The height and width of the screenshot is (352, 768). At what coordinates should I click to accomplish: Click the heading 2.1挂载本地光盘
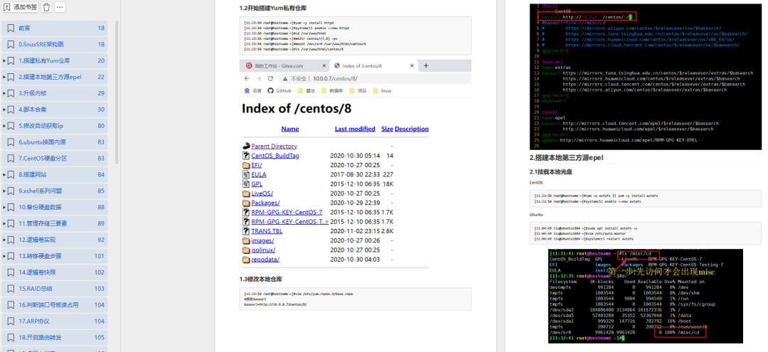549,172
